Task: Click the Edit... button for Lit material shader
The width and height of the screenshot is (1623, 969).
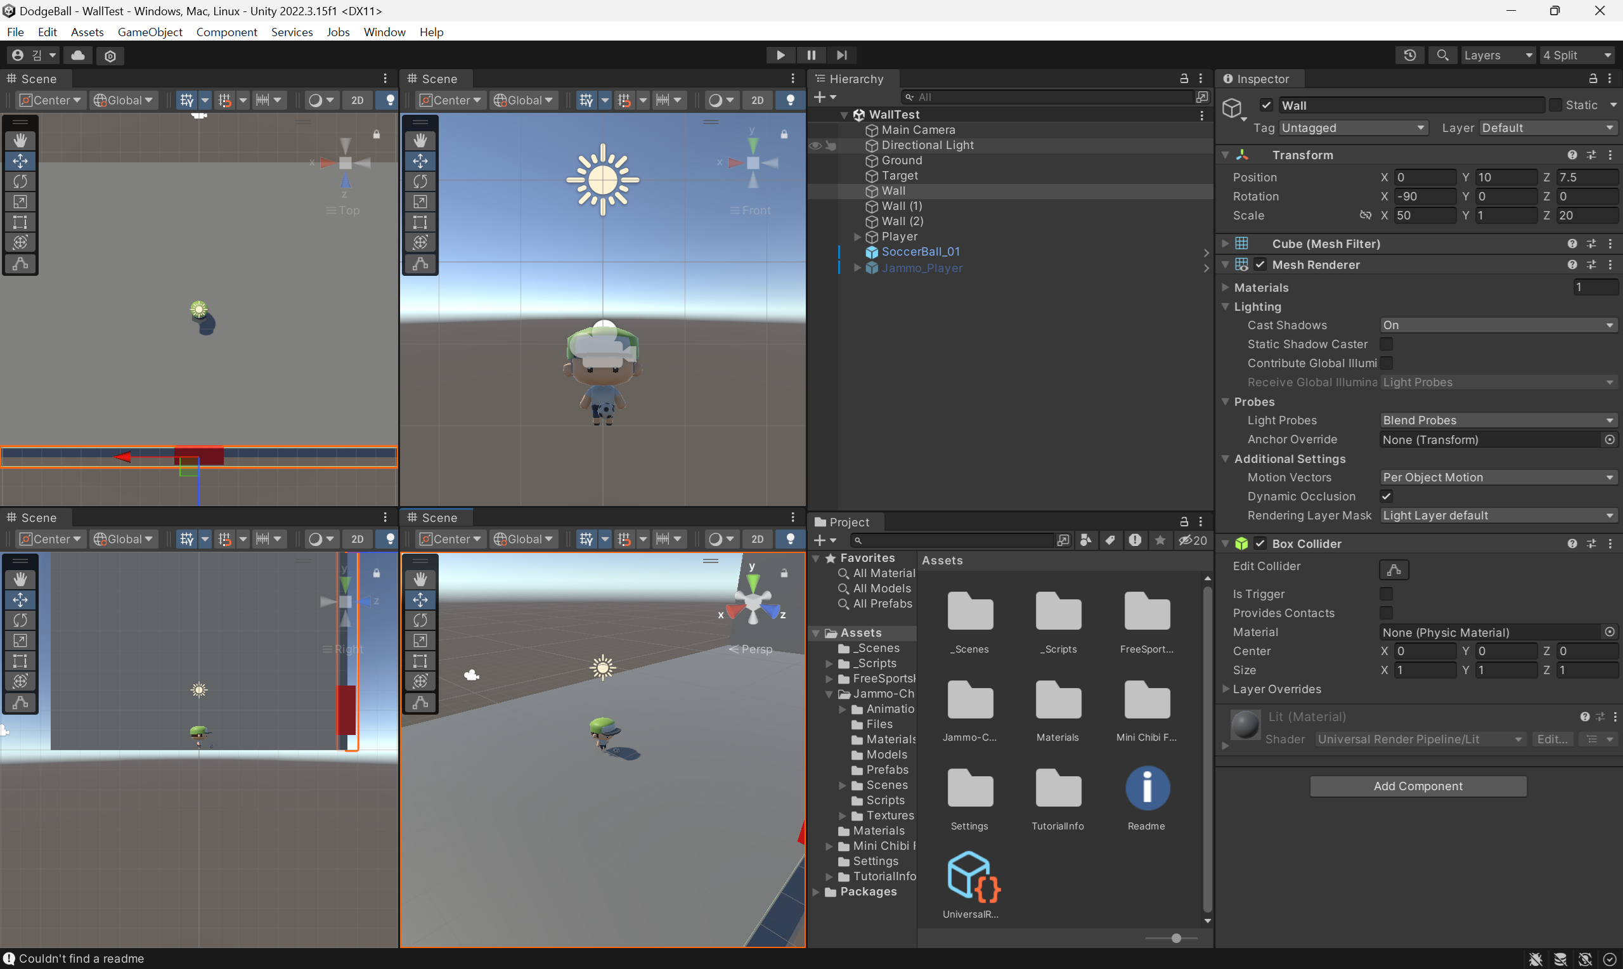Action: click(x=1552, y=739)
